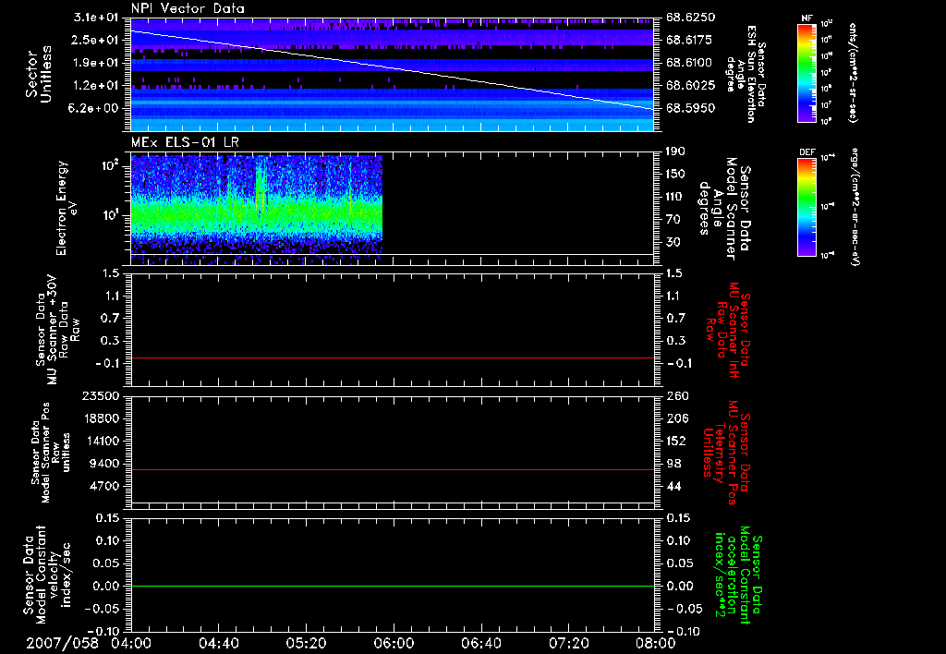946x654 pixels.
Task: Click the date label "2007/058"
Action: (x=62, y=643)
